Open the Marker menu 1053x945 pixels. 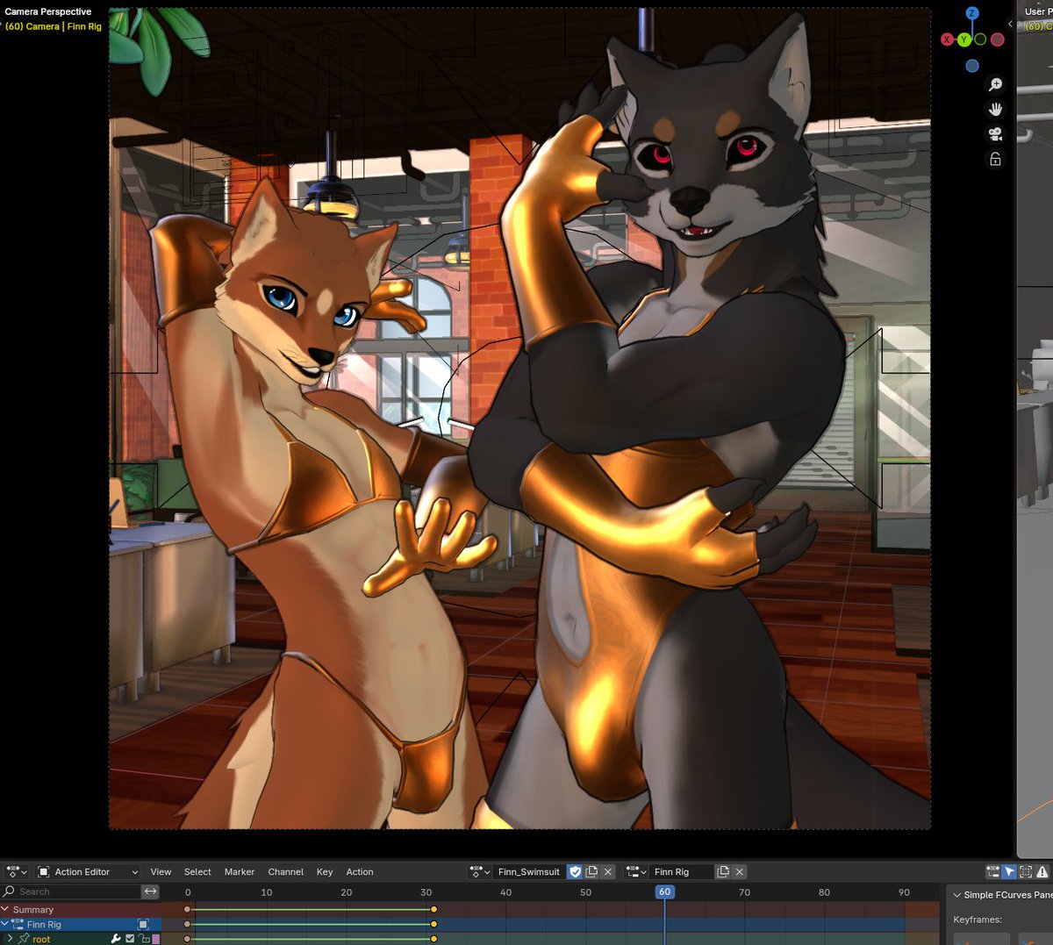click(239, 871)
